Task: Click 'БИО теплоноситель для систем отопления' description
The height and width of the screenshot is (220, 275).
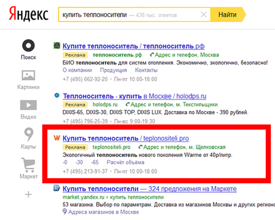Action: (x=165, y=63)
